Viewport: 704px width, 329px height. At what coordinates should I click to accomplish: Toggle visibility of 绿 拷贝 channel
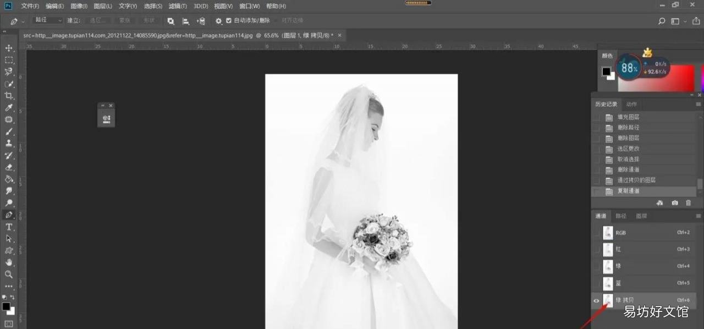[596, 300]
